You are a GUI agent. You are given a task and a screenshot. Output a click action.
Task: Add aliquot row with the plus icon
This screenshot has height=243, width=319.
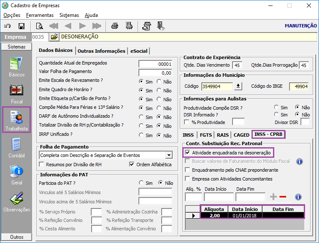273,197
